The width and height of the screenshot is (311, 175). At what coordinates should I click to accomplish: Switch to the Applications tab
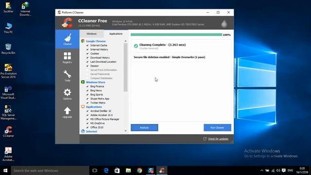click(116, 34)
